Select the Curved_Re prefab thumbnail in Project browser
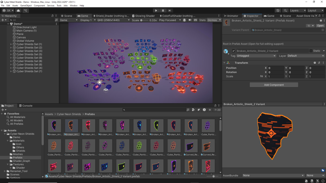 tap(191, 146)
